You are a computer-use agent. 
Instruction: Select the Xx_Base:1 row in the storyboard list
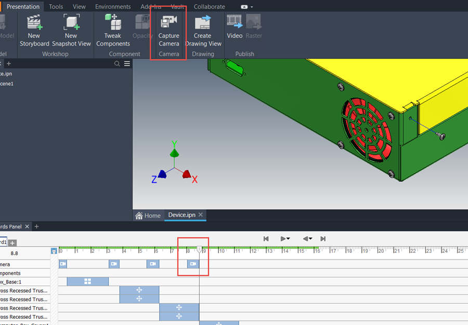coord(16,281)
